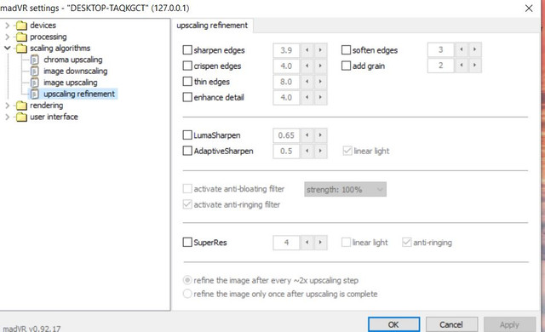
Task: Enable the thin edges checkbox
Action: (187, 81)
